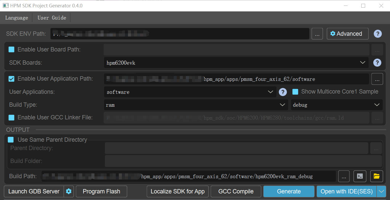Open a terminal at the build path
Screen dimensions: 390x200
[x=360, y=176]
